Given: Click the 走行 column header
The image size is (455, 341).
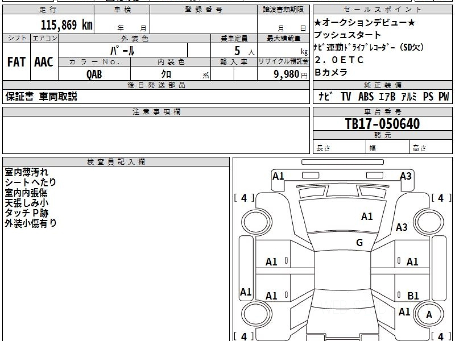Looking at the screenshot, I should (48, 10).
